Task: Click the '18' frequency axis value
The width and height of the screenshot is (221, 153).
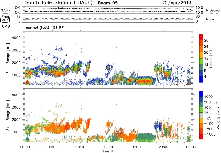Action: point(18,17)
